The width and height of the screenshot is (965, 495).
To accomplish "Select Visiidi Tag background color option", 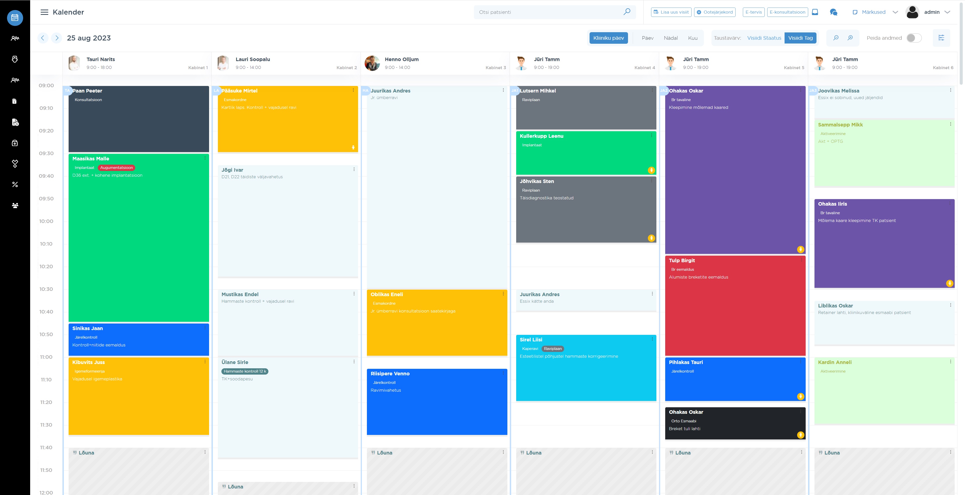I will click(x=800, y=38).
